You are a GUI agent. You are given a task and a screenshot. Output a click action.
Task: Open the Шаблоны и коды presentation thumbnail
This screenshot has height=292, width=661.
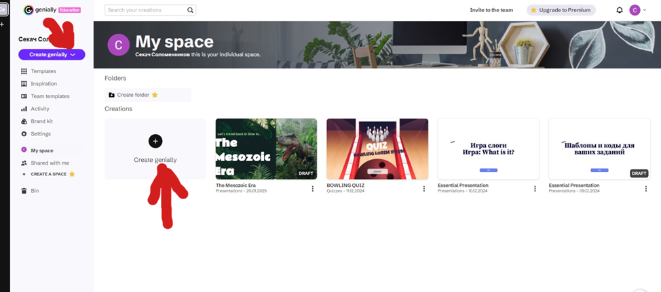pyautogui.click(x=599, y=149)
